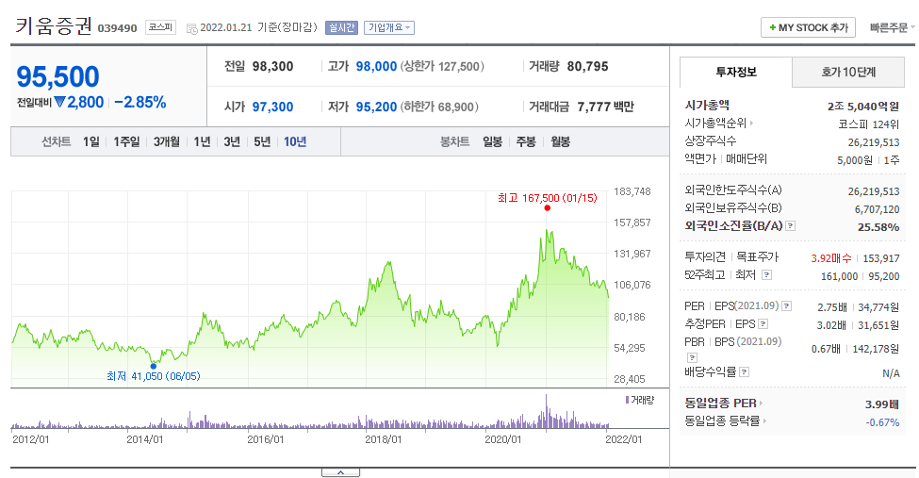The image size is (919, 478).
Task: Open the help icon beside 추정PER EPS
Action: (x=763, y=323)
